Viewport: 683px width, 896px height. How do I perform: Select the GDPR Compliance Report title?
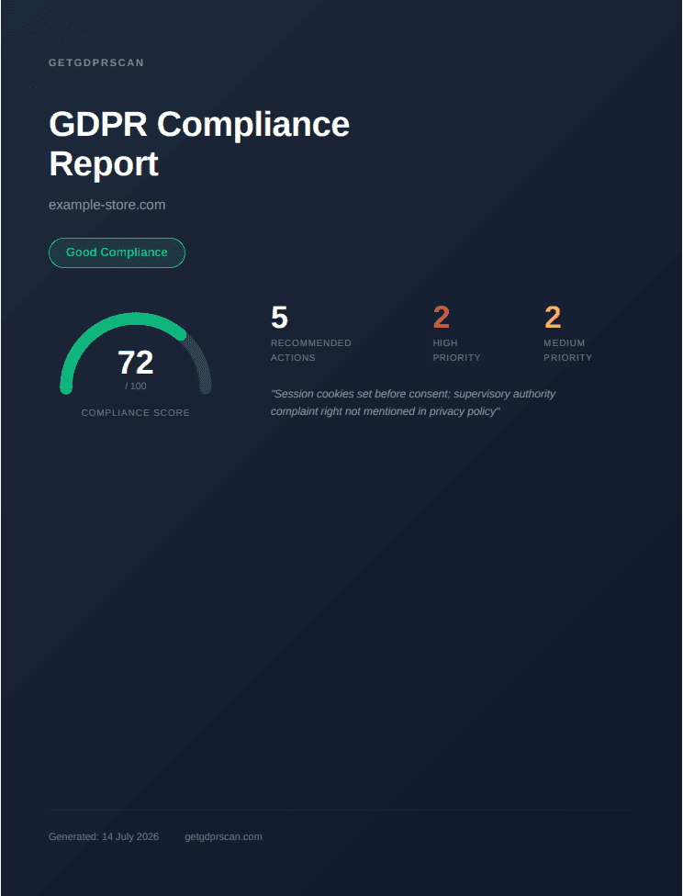pyautogui.click(x=199, y=143)
